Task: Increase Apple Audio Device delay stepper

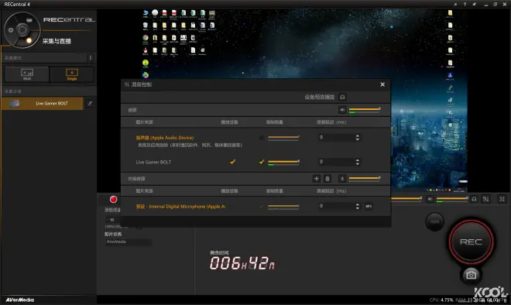Action: pyautogui.click(x=358, y=135)
